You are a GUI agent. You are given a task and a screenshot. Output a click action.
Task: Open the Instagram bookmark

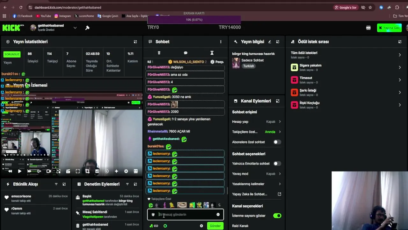point(62,16)
